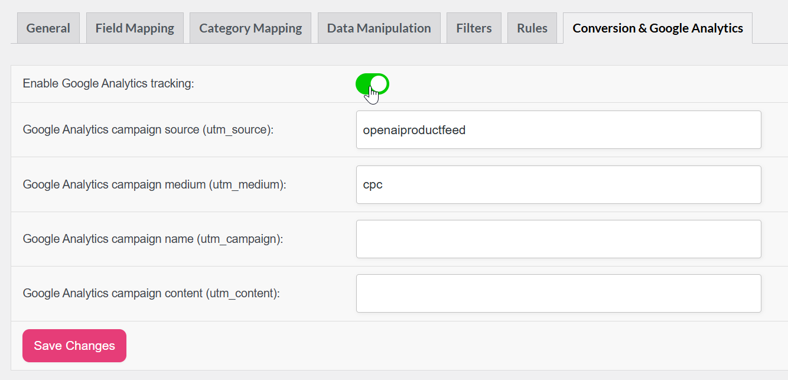Switch to the Field Mapping tab
Viewport: 788px width, 380px height.
pyautogui.click(x=135, y=28)
